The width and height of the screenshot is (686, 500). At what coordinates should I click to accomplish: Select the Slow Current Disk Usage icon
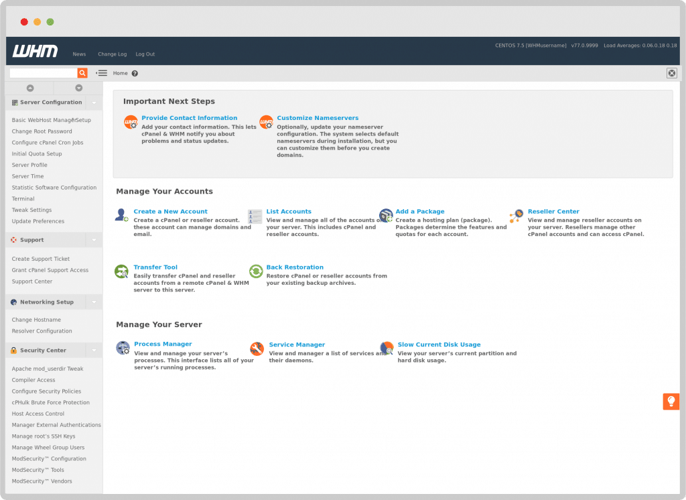click(x=386, y=349)
